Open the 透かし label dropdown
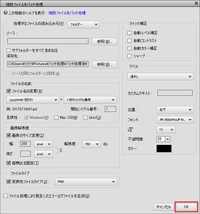This screenshot has width=200, height=214. 160,77
